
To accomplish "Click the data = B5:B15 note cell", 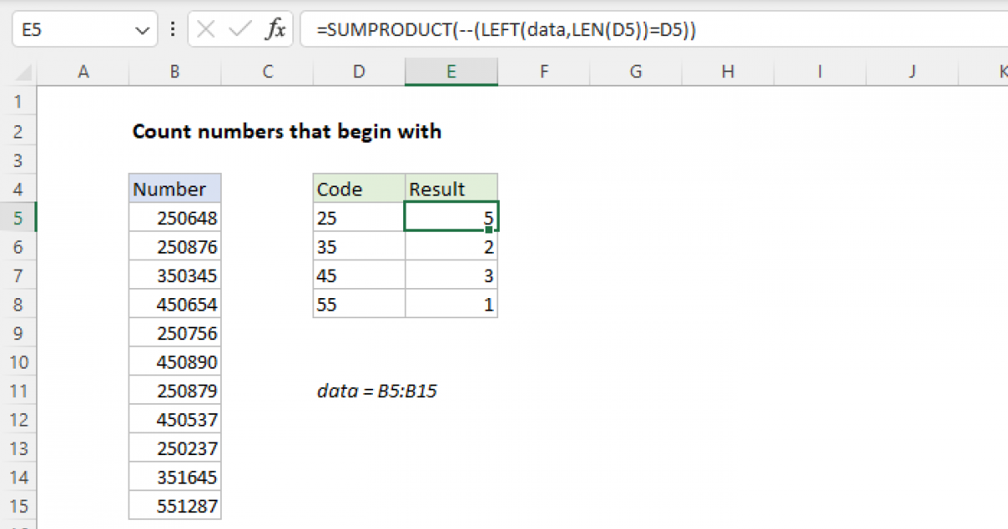I will [376, 390].
